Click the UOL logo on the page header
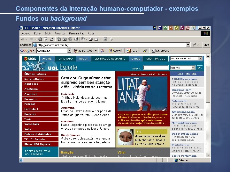The height and width of the screenshot is (172, 230). (30, 59)
